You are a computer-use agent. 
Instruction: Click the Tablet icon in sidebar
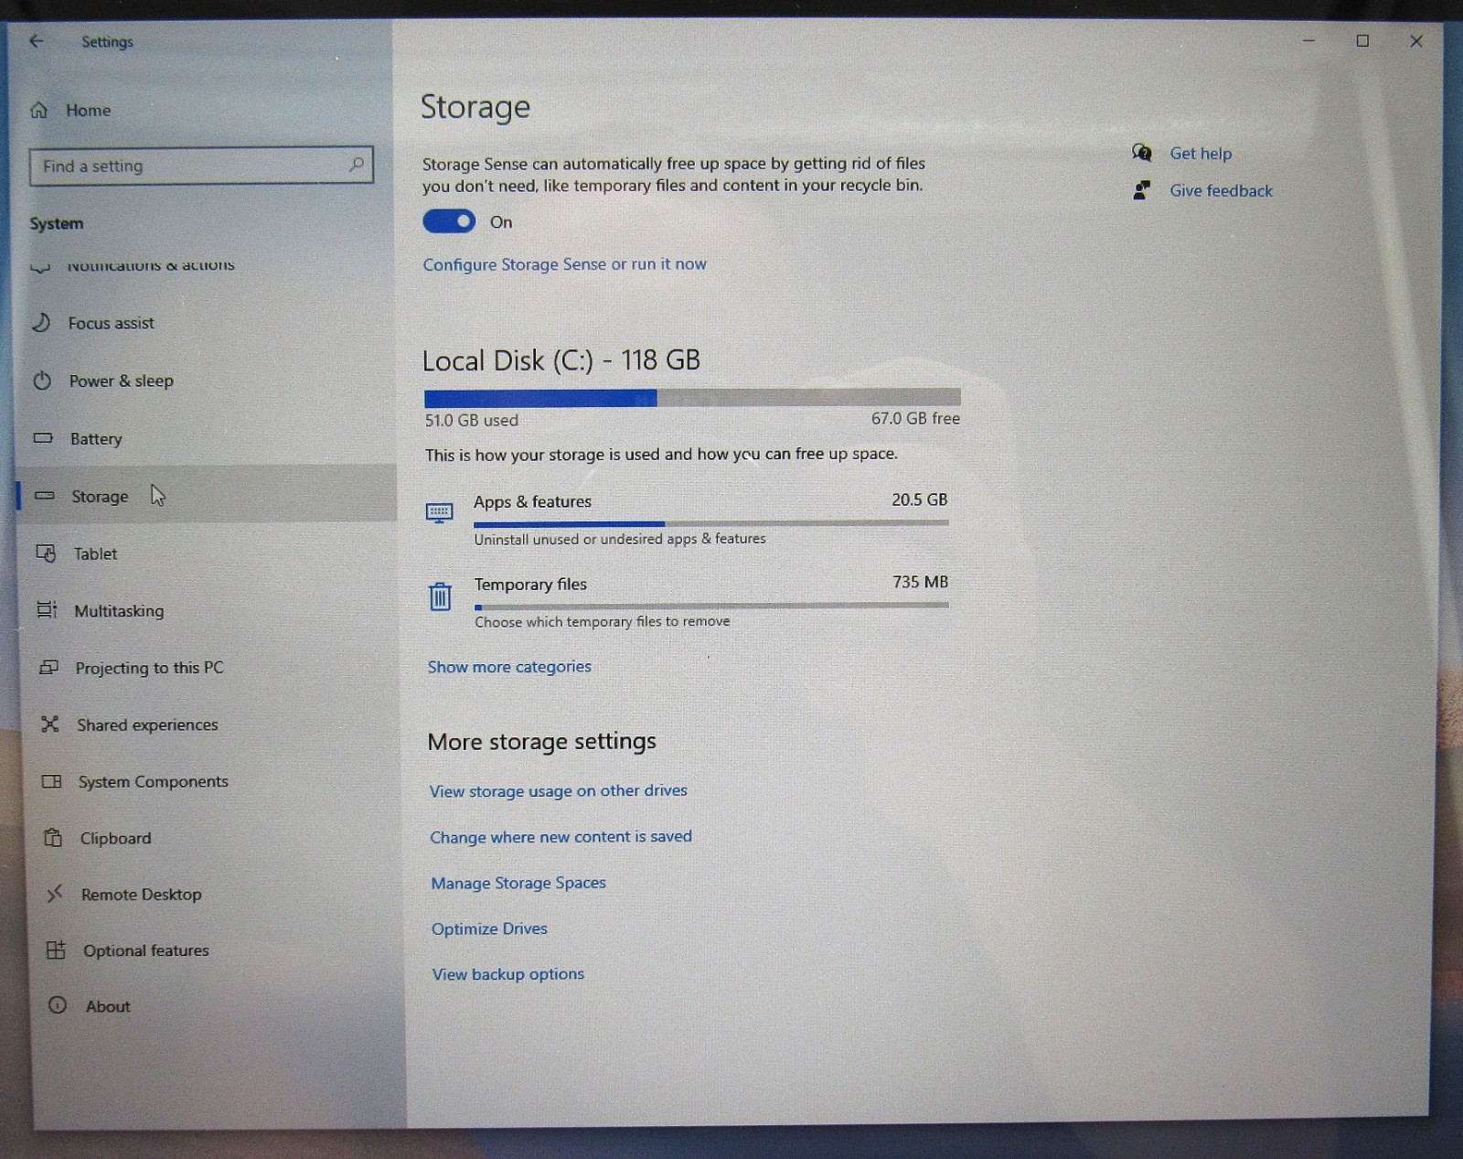[46, 553]
